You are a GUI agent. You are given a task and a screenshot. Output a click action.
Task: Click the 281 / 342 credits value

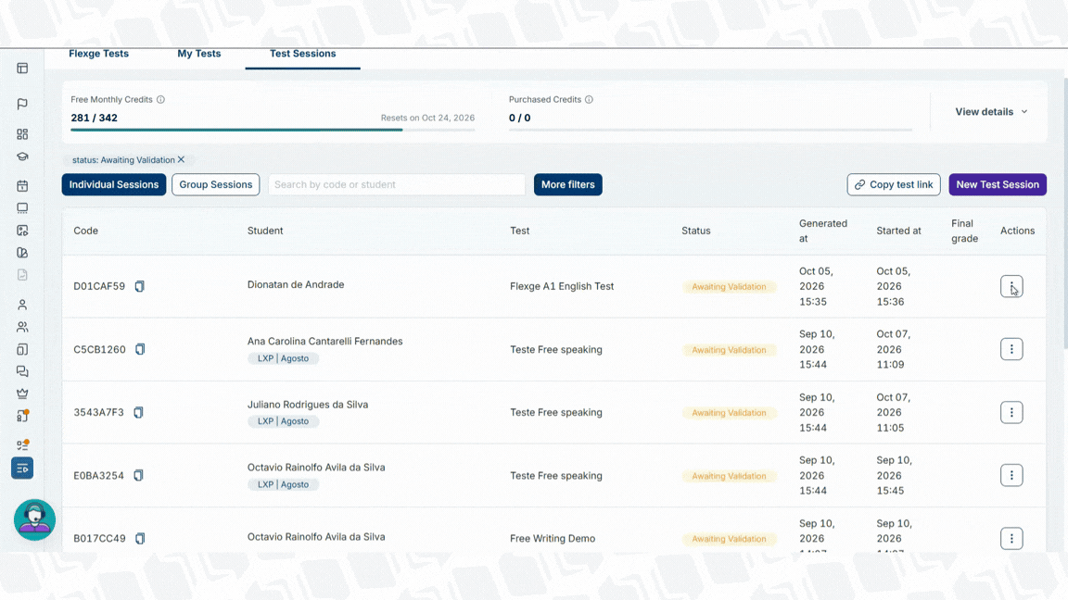point(94,118)
